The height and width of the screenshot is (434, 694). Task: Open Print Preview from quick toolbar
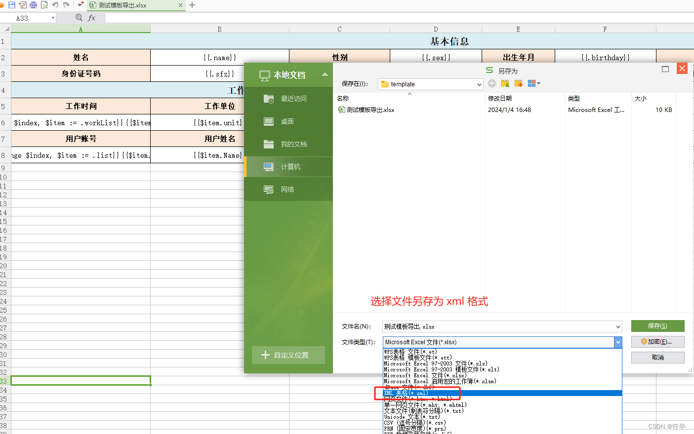44,5
